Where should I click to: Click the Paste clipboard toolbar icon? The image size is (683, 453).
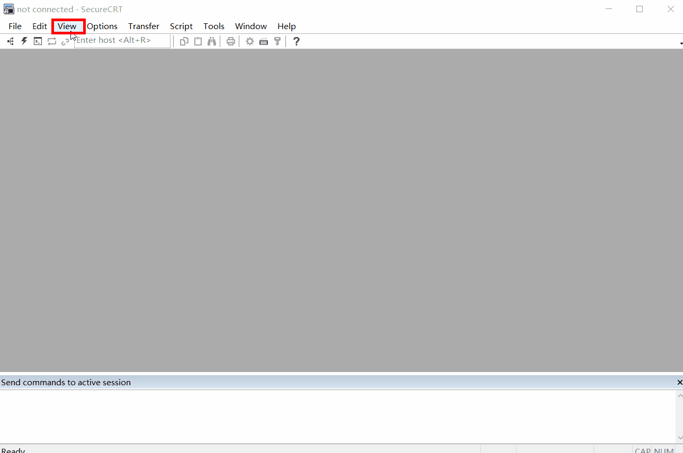coord(198,41)
